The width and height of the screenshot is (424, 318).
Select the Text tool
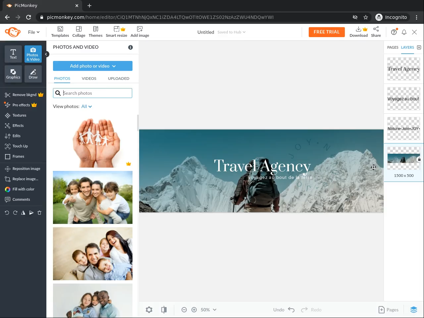[x=13, y=54]
